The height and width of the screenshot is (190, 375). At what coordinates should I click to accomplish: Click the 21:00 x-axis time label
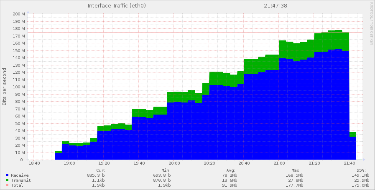click(x=279, y=163)
